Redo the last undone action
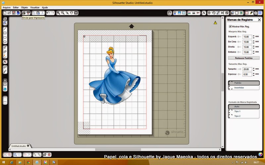Screen dimensions: 265x165 (53, 13)
